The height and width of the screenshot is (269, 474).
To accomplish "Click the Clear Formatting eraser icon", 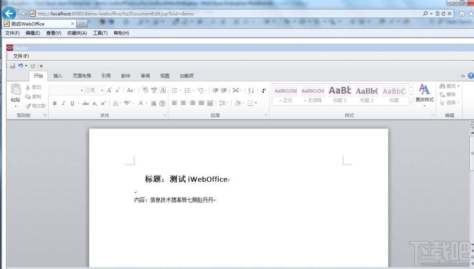I will coord(145,90).
